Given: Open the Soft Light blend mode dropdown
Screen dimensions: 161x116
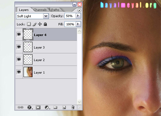Looking at the screenshot, I should 46,16.
